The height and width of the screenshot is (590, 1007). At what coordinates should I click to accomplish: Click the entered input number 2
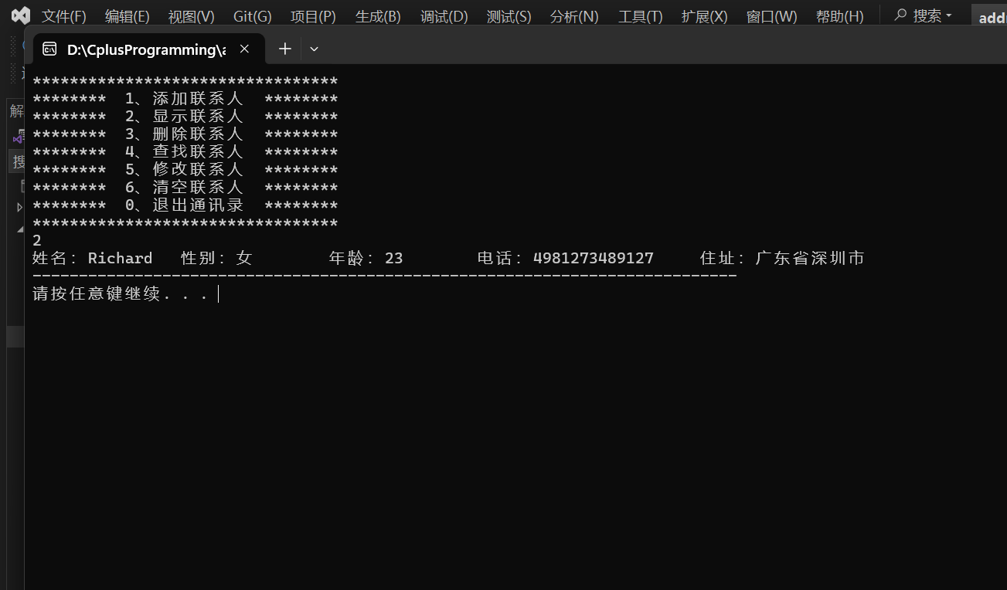coord(37,241)
